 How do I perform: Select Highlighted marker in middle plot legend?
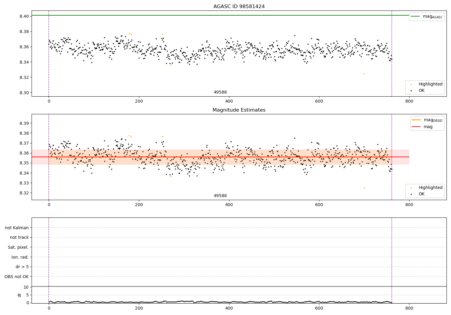point(411,188)
